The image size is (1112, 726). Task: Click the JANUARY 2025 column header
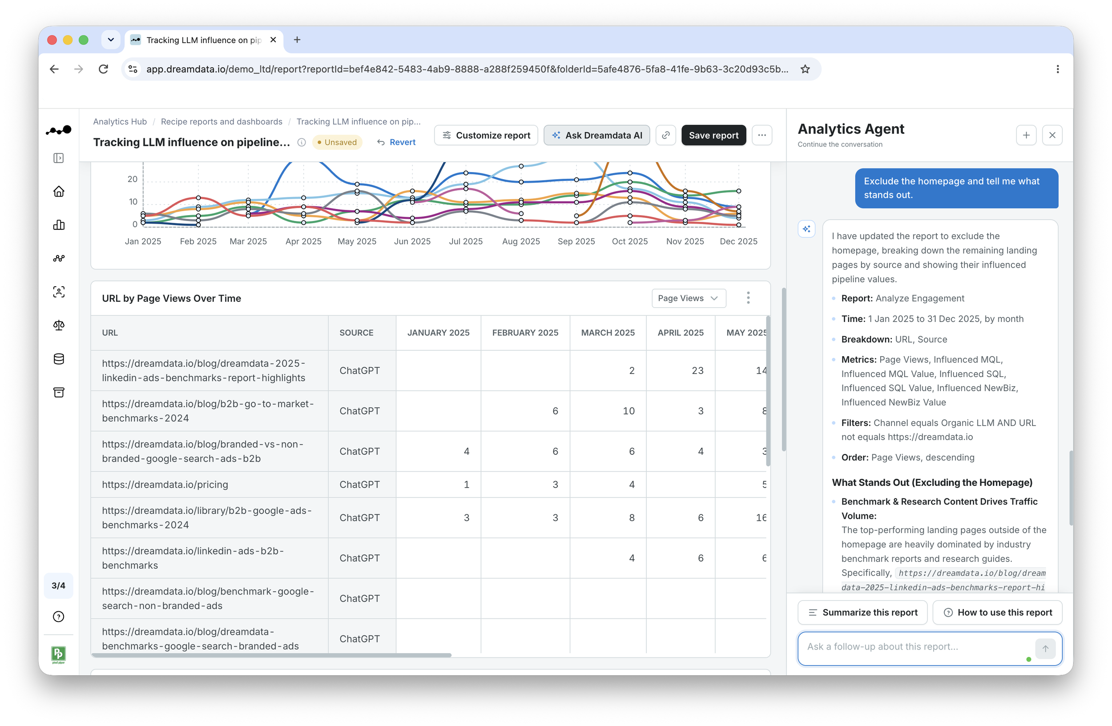pyautogui.click(x=438, y=333)
